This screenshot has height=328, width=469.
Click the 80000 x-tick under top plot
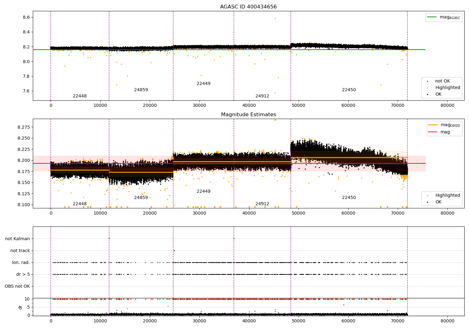pyautogui.click(x=447, y=106)
